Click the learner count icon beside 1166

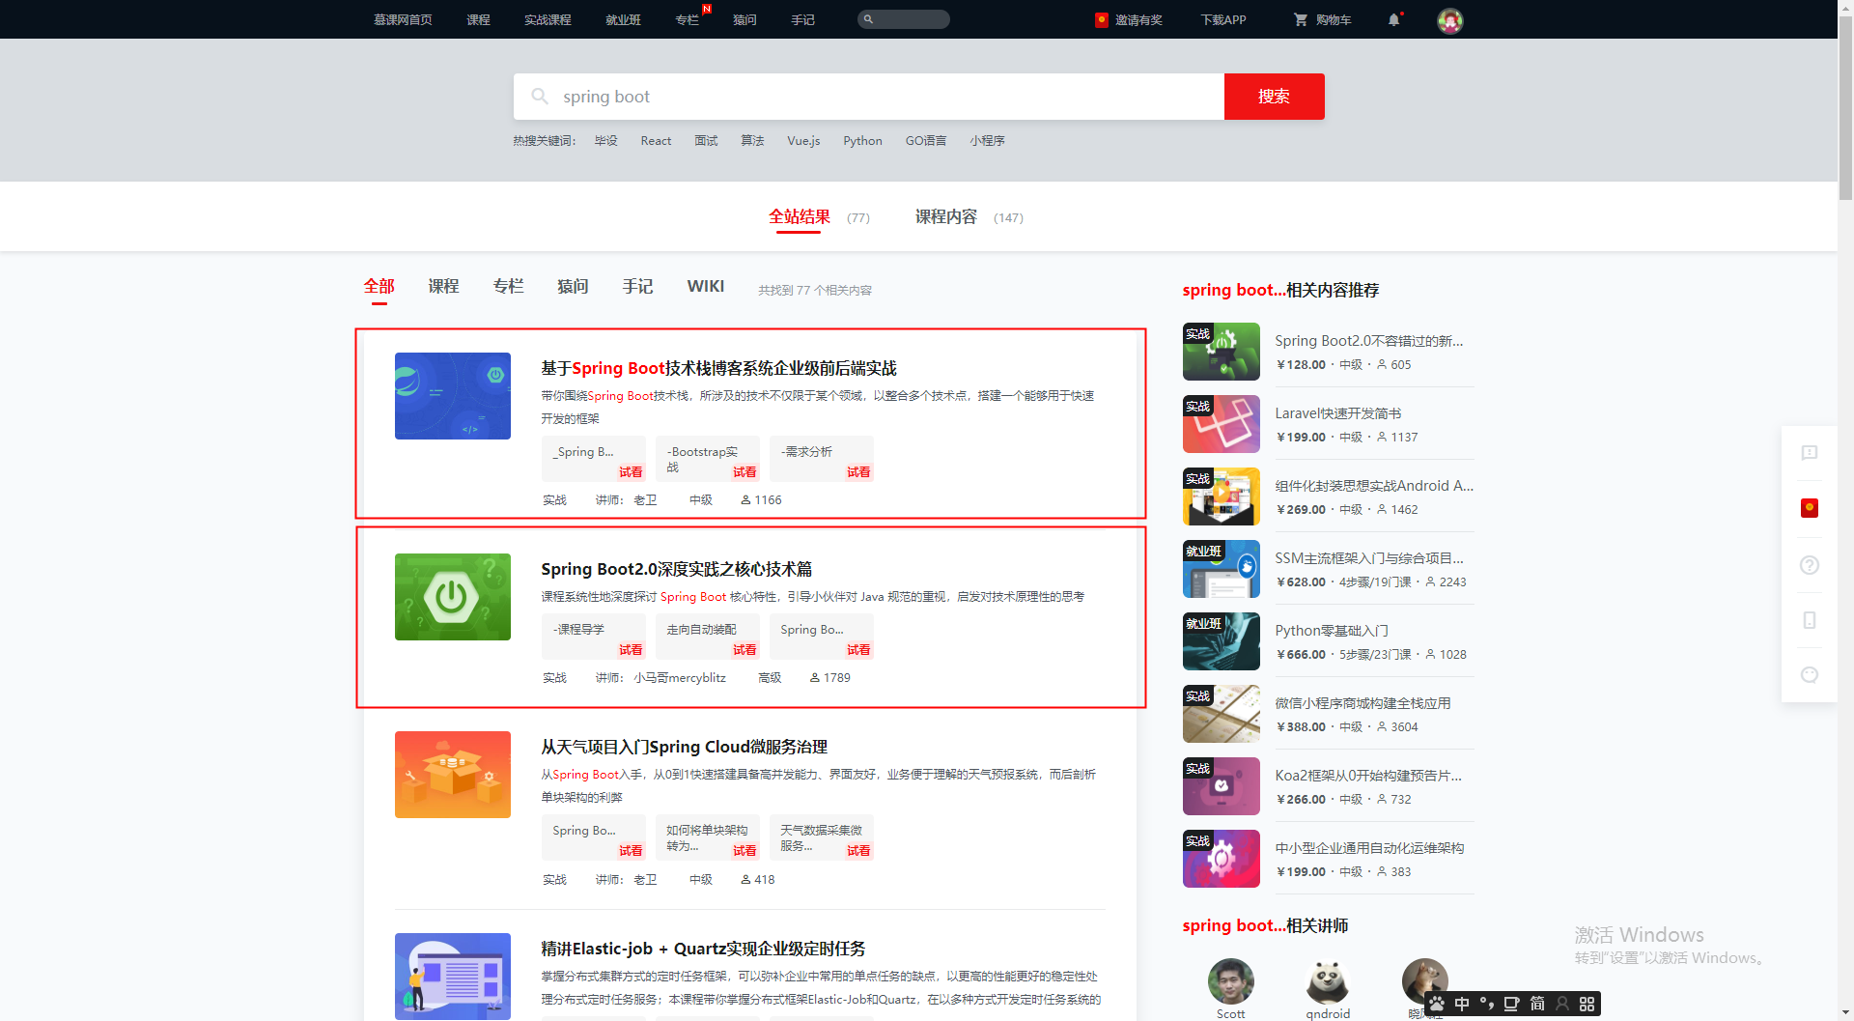pos(745,500)
